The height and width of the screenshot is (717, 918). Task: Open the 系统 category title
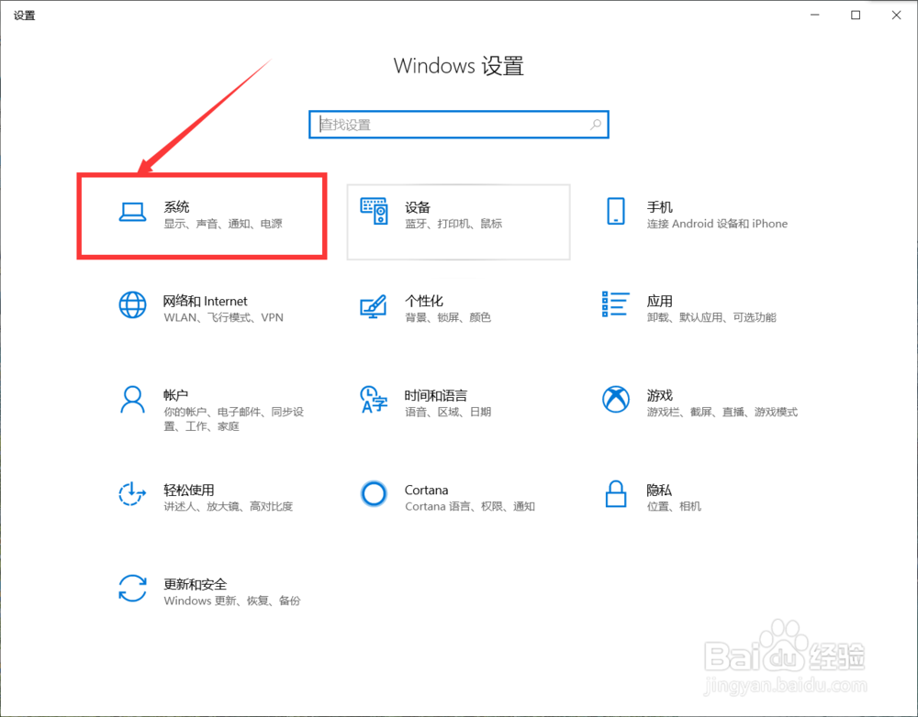(x=176, y=206)
